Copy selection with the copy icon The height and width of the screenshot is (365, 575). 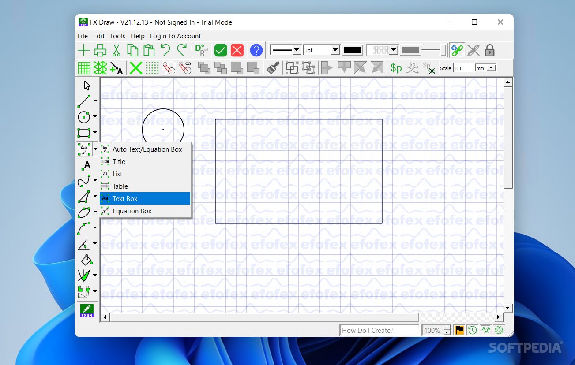(133, 50)
